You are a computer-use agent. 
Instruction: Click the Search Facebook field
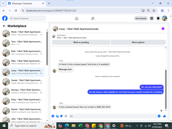(x=28, y=18)
